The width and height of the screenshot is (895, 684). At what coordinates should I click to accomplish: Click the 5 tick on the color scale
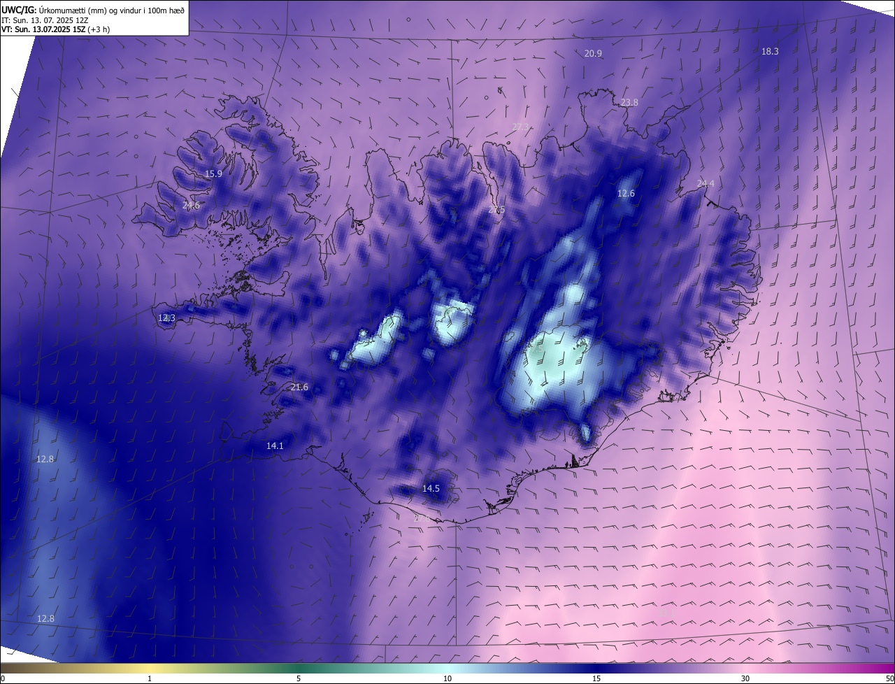299,678
